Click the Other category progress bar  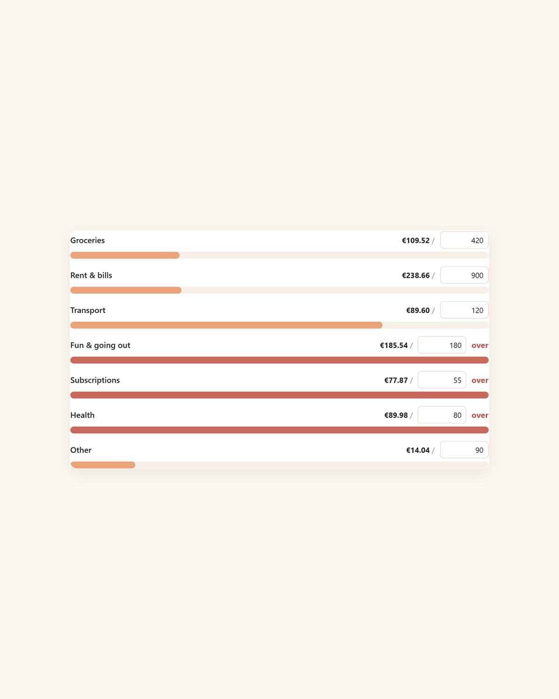[x=279, y=465]
